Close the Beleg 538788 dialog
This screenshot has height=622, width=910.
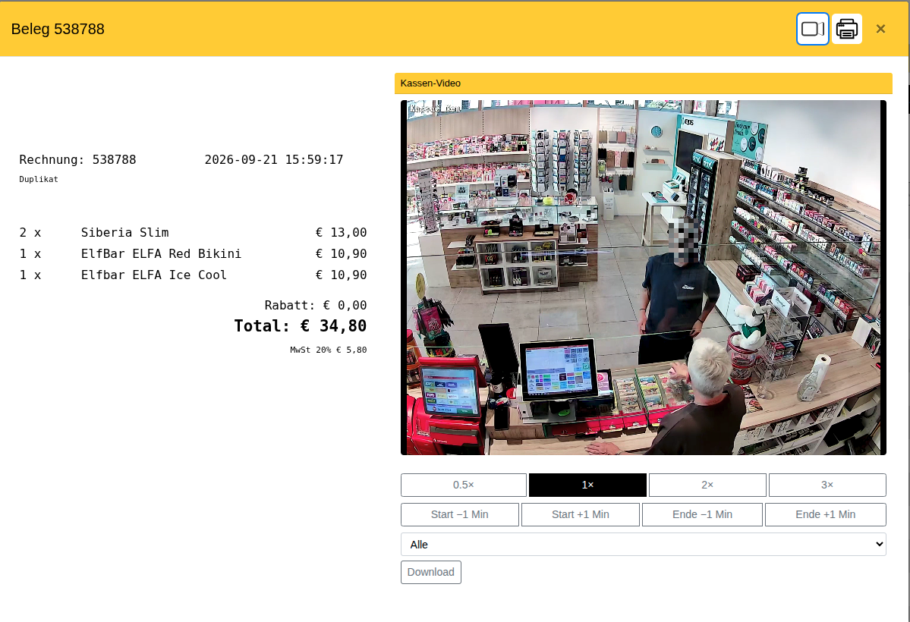click(x=880, y=29)
